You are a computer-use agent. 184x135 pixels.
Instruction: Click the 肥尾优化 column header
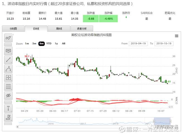(170, 13)
